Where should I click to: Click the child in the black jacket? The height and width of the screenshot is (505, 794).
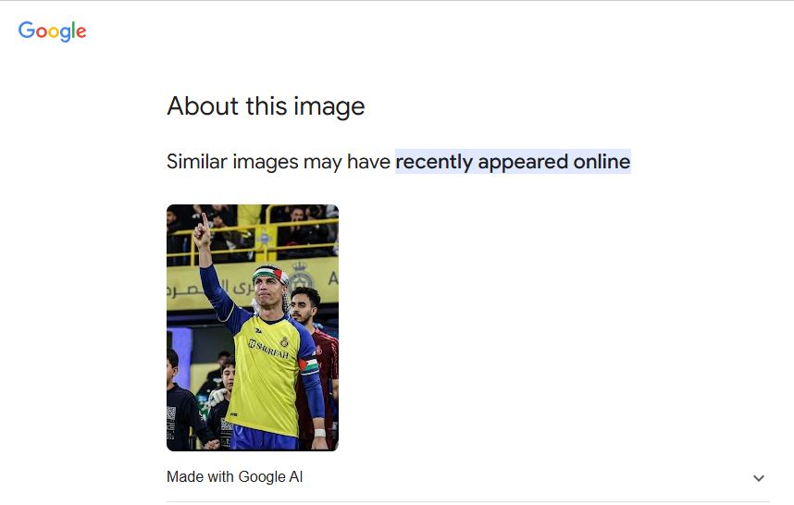[181, 407]
